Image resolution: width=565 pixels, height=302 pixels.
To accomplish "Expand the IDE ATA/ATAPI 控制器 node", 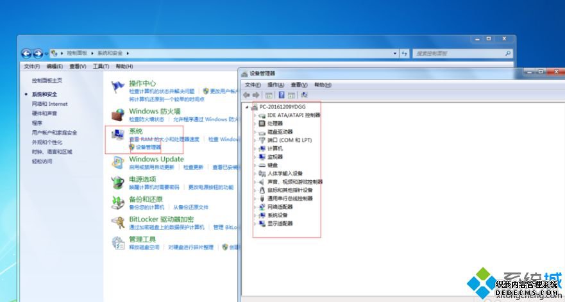I will coord(255,115).
